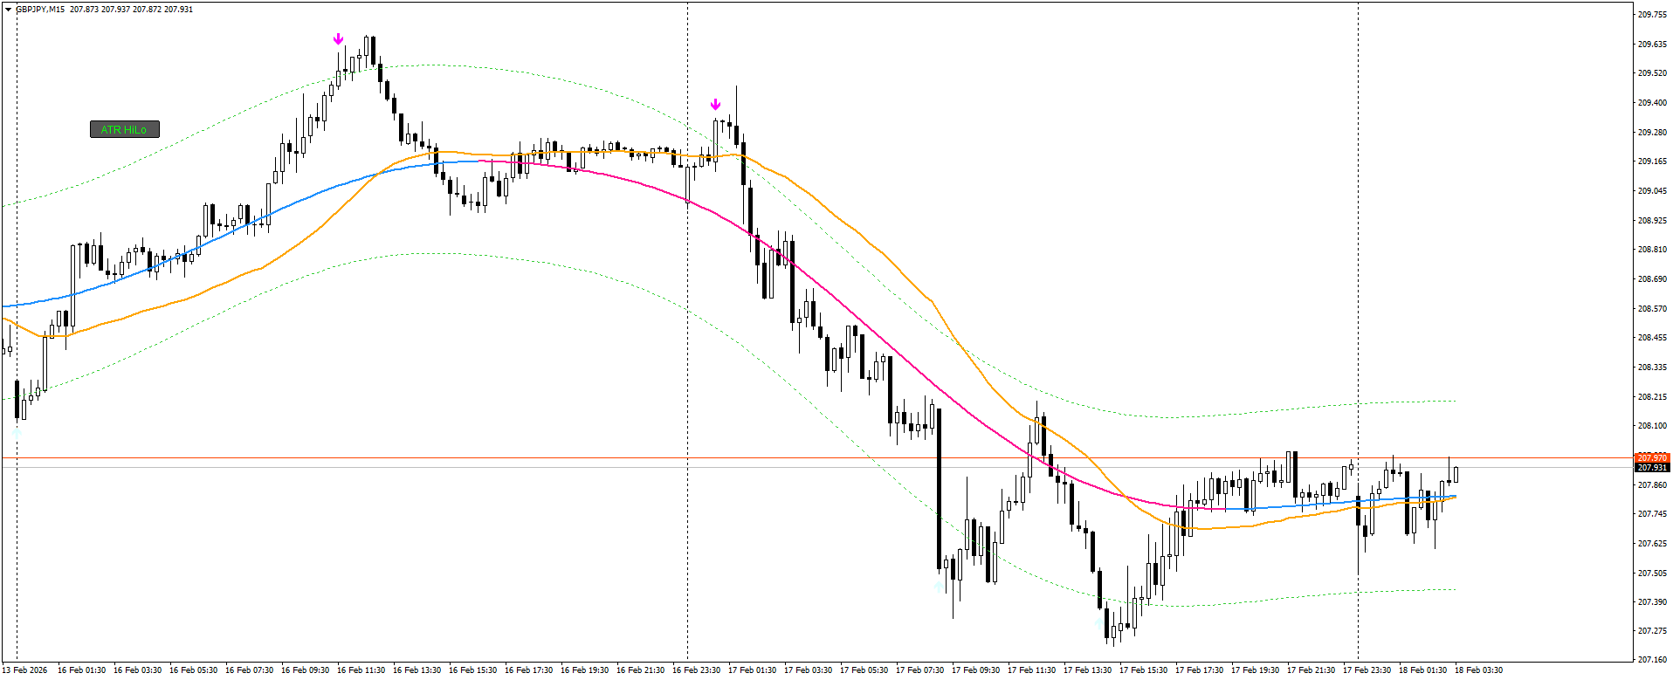The image size is (1673, 680).
Task: Click the 17 Feb 07:30 time label
Action: pyautogui.click(x=919, y=670)
